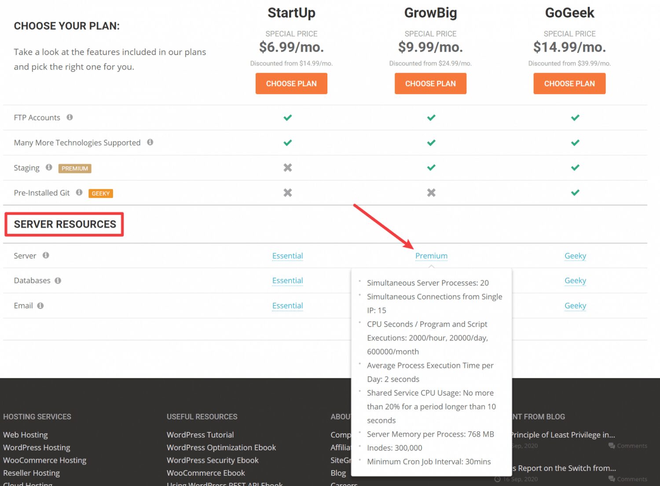Open the info icon beside Email

coord(40,306)
